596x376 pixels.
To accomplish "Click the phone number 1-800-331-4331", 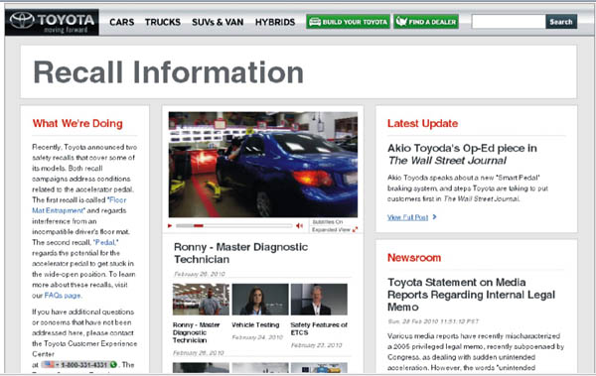I will 83,365.
